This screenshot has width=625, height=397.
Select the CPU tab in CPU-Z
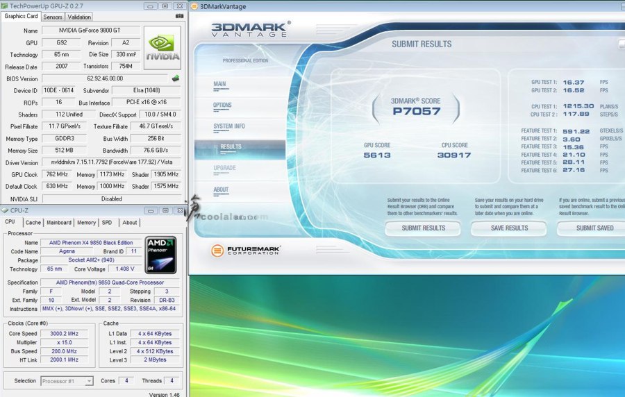tap(10, 222)
